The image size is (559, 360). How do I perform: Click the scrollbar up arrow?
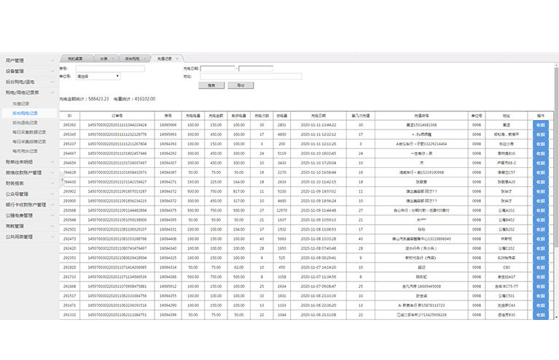556,65
